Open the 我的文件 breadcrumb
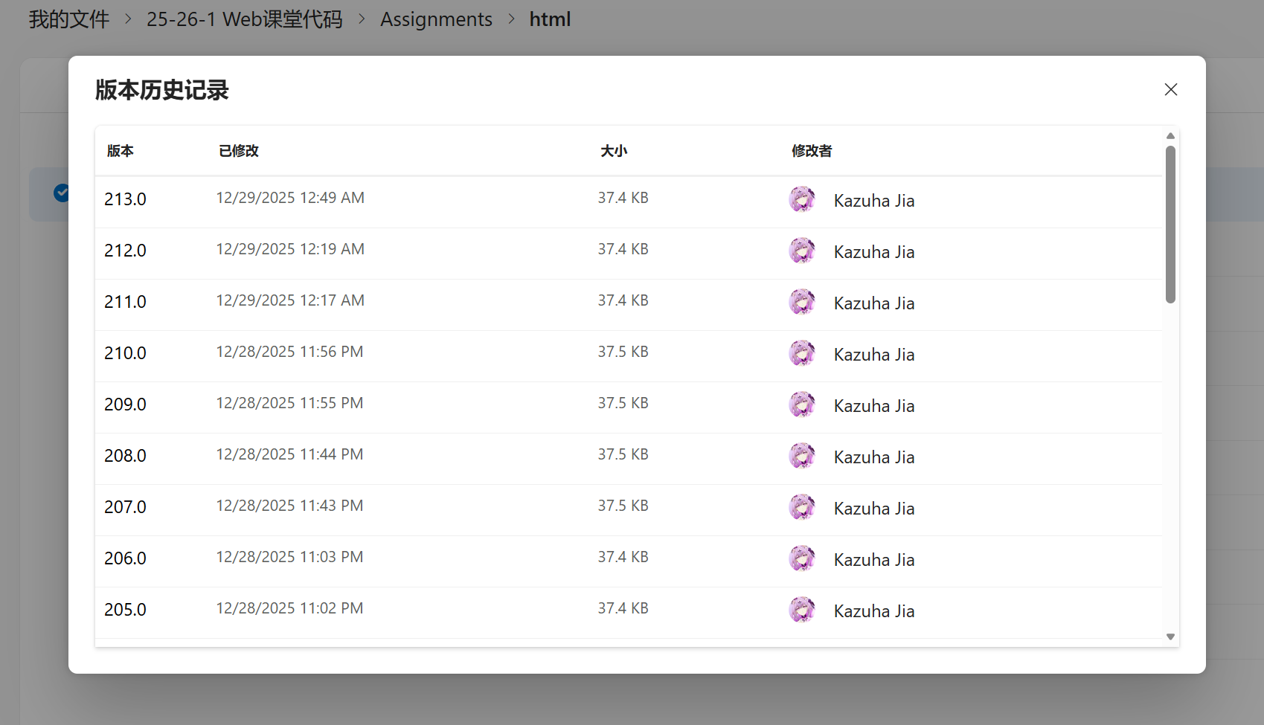Viewport: 1264px width, 725px height. pos(68,19)
